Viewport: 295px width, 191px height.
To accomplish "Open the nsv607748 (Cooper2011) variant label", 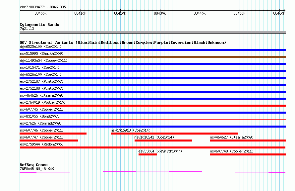I will [232, 151].
